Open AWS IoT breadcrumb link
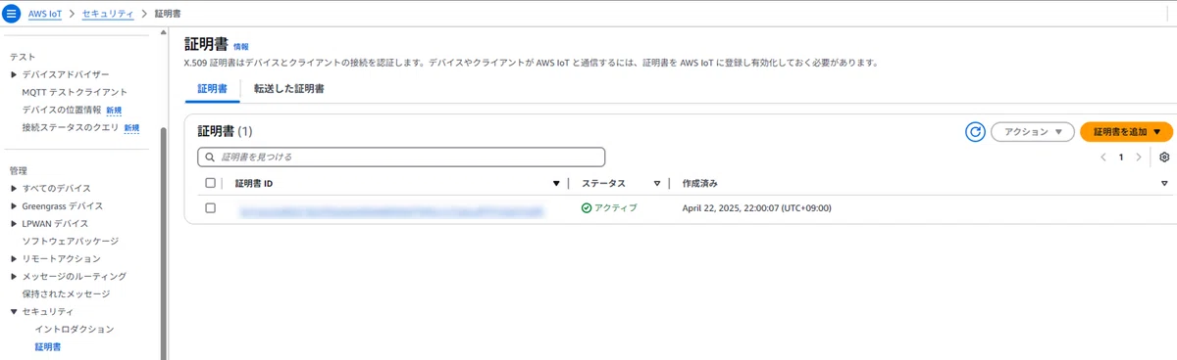 [x=52, y=14]
